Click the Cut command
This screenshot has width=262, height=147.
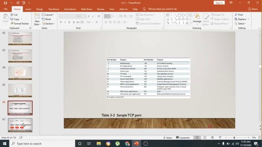tap(14, 15)
